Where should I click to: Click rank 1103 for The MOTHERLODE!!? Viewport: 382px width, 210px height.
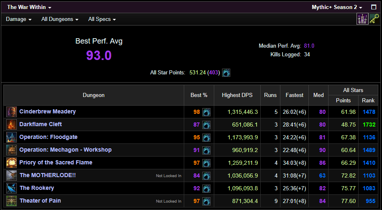coord(369,175)
